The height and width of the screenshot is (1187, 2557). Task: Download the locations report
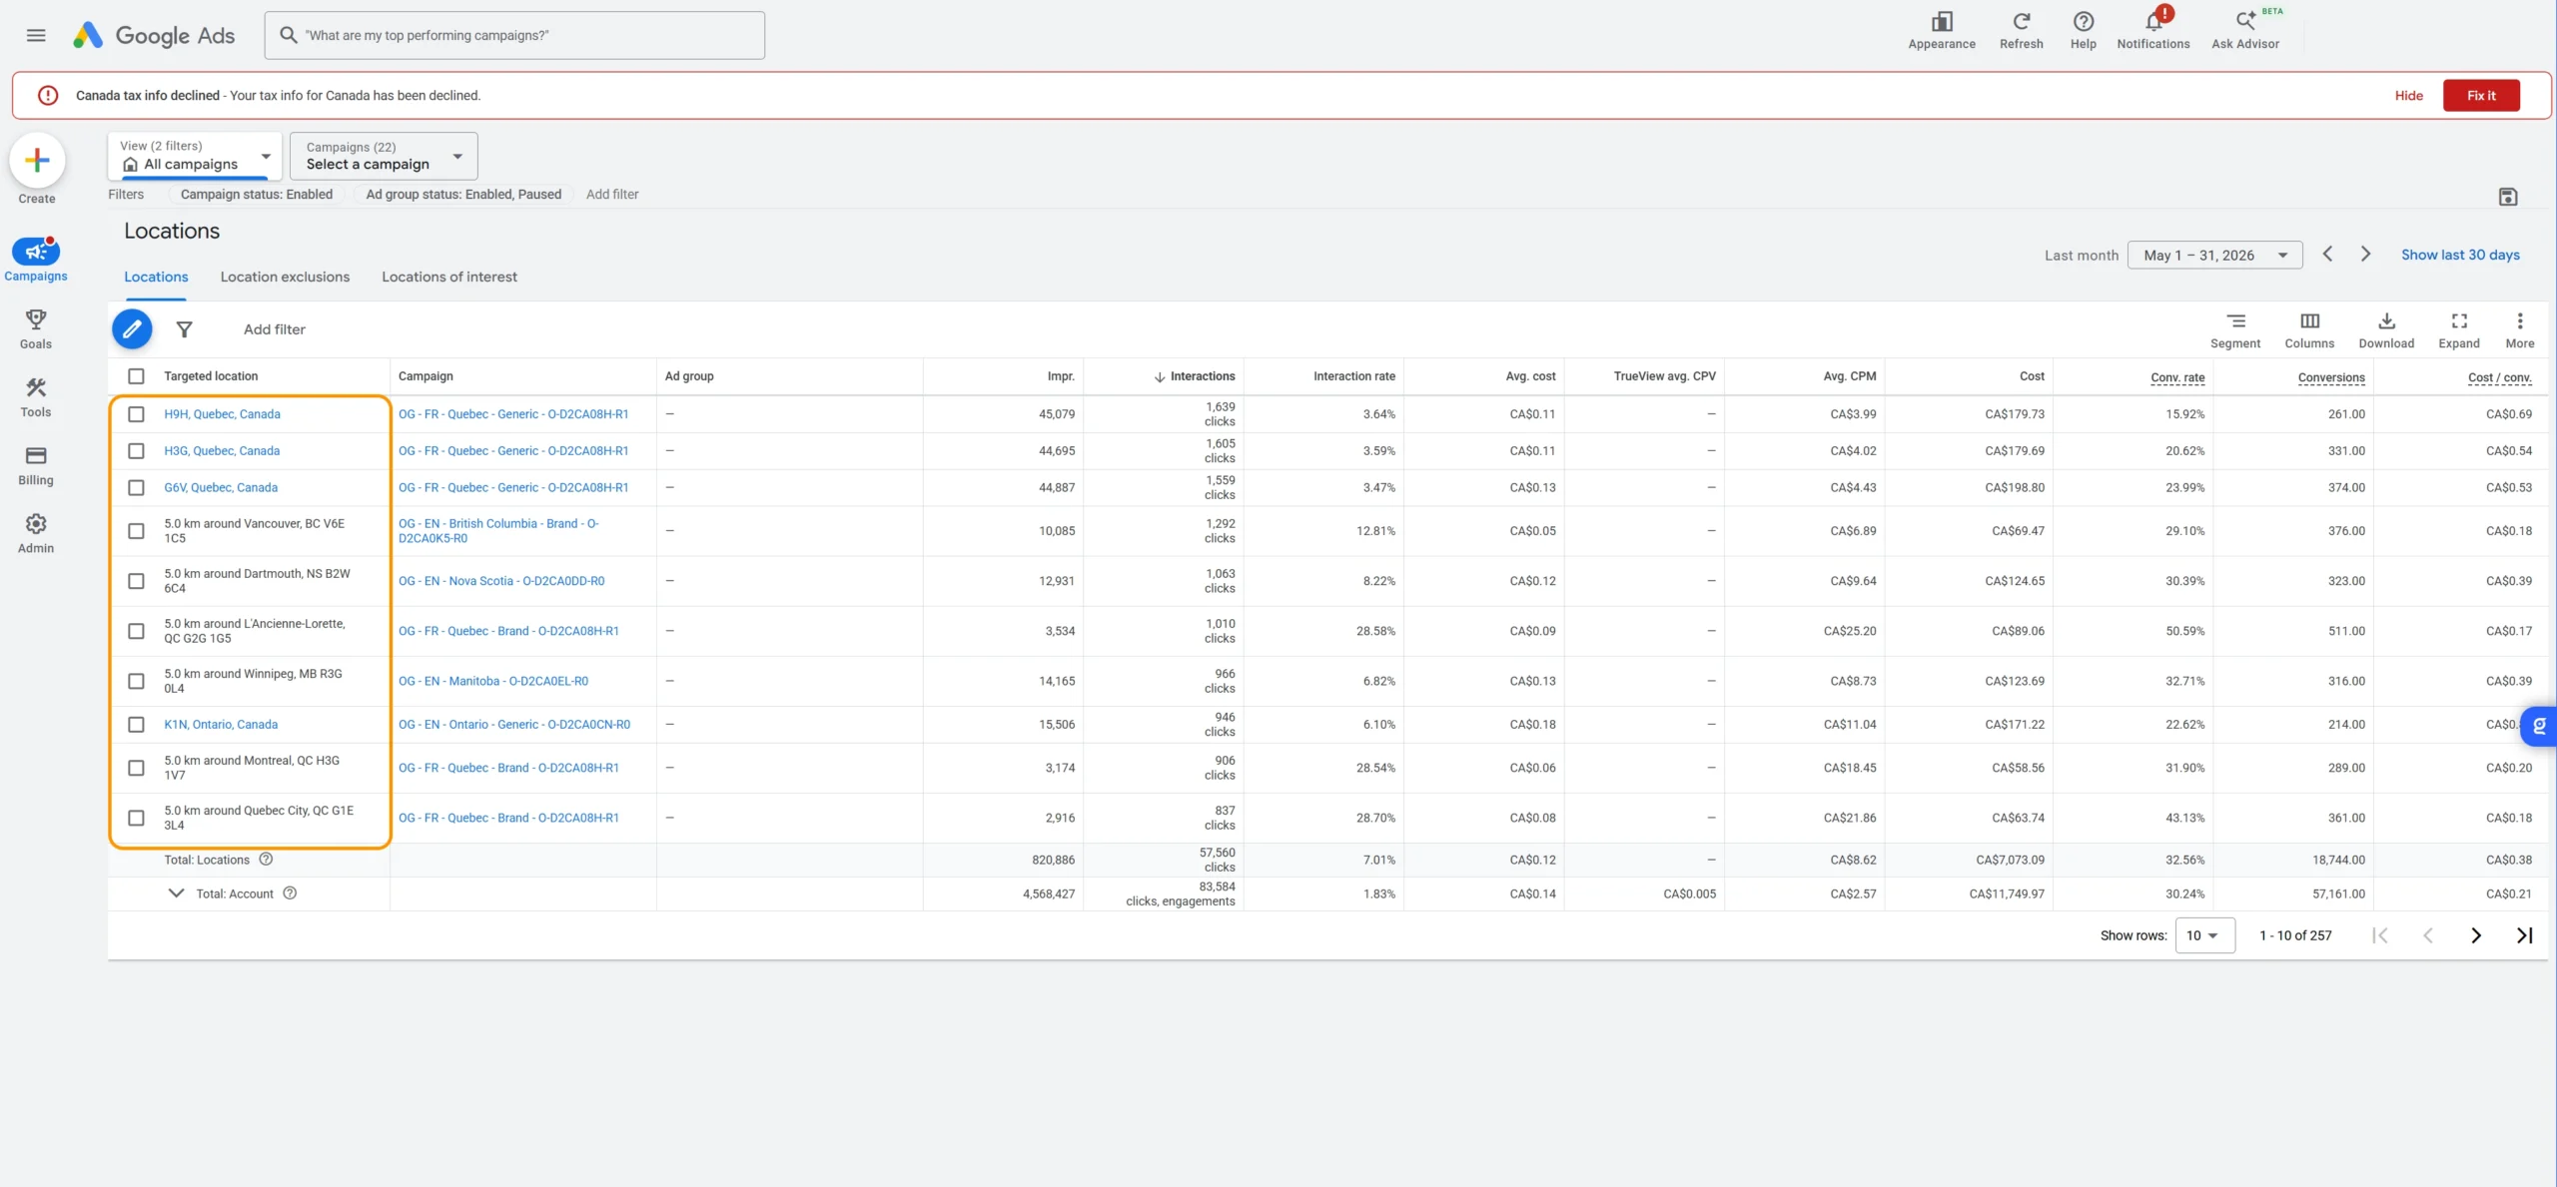tap(2385, 329)
